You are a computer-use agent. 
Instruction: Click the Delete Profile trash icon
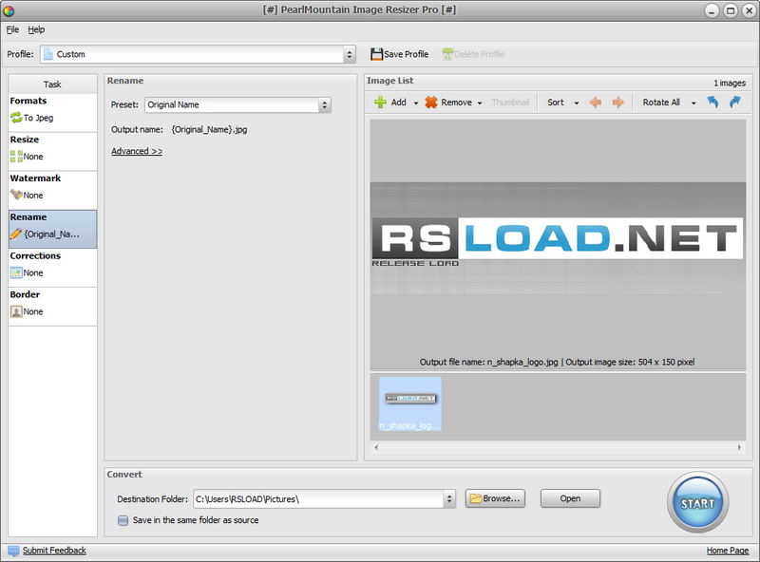click(447, 54)
